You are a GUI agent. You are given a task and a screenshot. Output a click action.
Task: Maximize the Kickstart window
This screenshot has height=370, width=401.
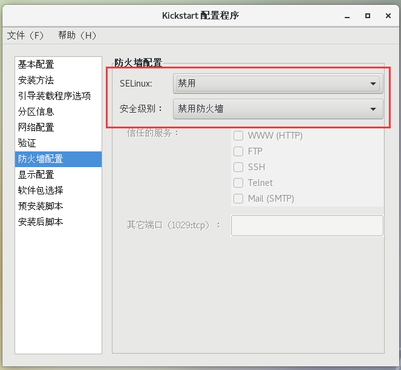368,16
